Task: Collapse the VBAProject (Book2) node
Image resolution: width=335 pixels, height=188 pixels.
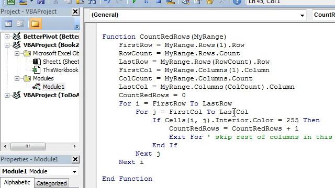Action: [x=7, y=45]
